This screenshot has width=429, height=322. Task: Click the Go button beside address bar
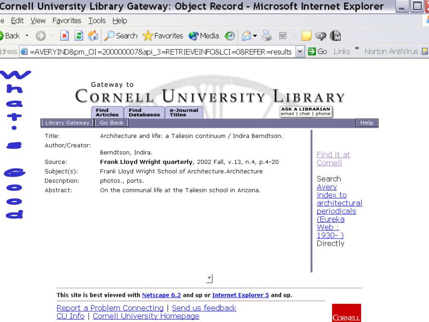[318, 52]
